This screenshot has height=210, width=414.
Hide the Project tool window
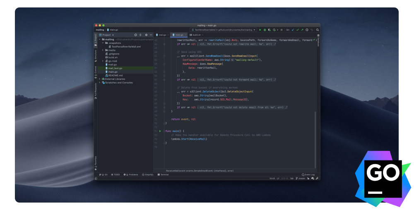click(x=151, y=35)
